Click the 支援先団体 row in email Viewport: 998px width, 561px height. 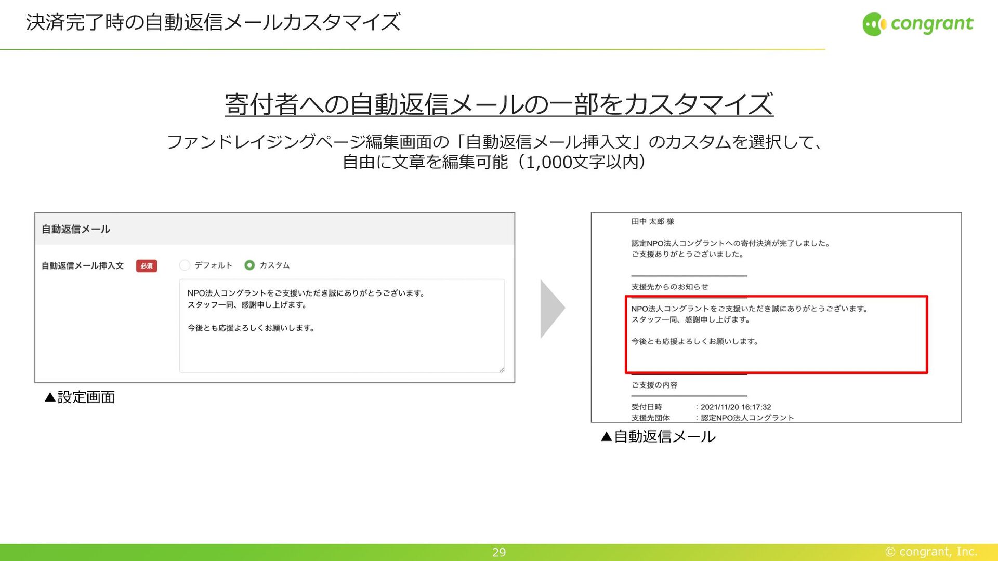pos(712,418)
